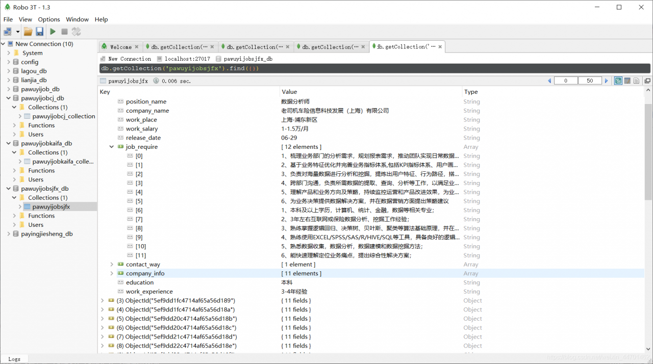The width and height of the screenshot is (653, 364).
Task: Click the Open file folder icon
Action: click(x=28, y=32)
